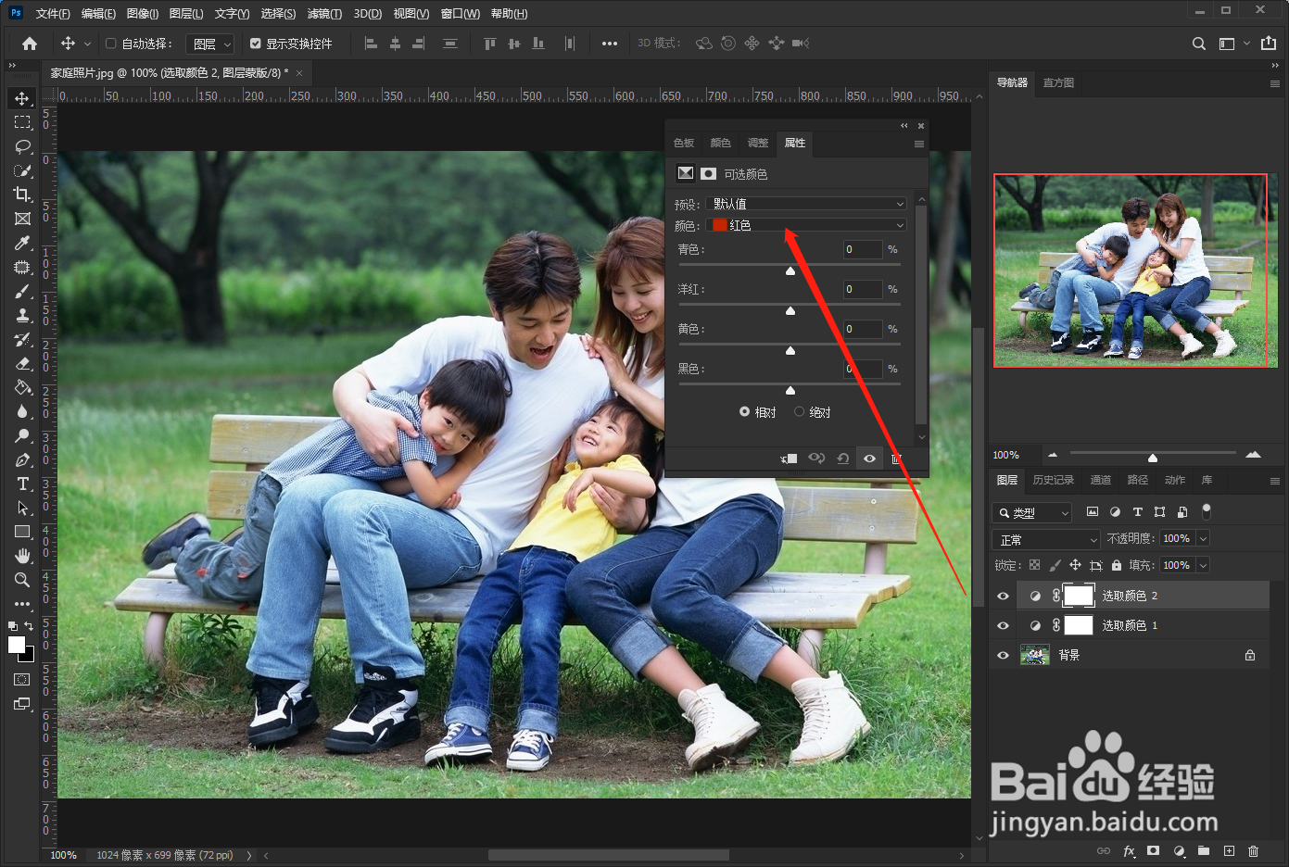Open the 图像(I) menu
The width and height of the screenshot is (1289, 867).
coord(143,13)
